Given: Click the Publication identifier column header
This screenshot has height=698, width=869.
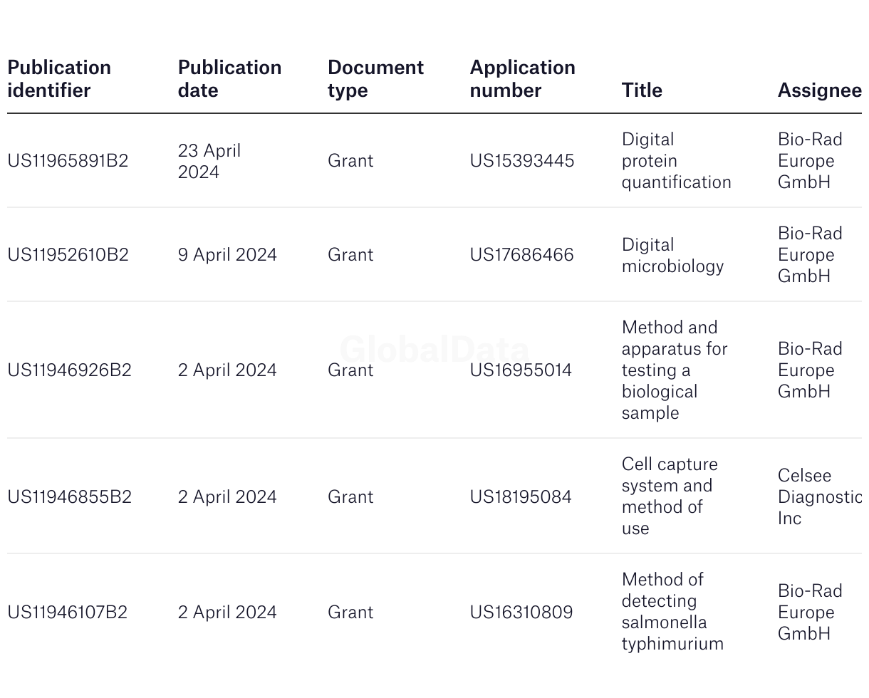Looking at the screenshot, I should (59, 79).
